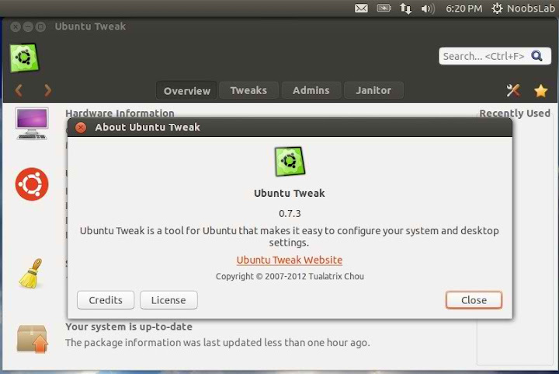559x374 pixels.
Task: Switch to the Janitor tab
Action: click(373, 90)
